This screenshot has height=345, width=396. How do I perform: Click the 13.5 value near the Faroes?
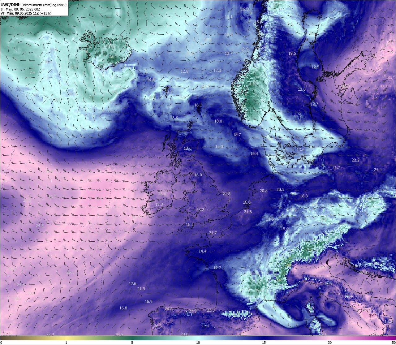click(x=169, y=92)
